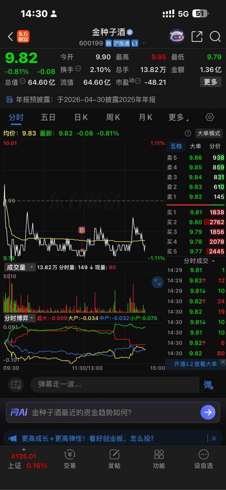Open the 东方财富 logo icon
226x490 pixels.
click(x=23, y=37)
